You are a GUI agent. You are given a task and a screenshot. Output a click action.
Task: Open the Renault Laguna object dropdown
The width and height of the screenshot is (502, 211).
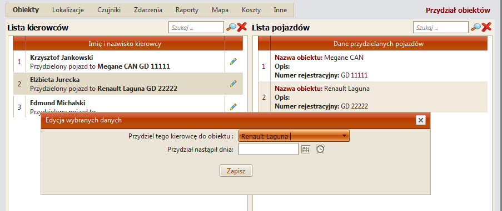294,136
